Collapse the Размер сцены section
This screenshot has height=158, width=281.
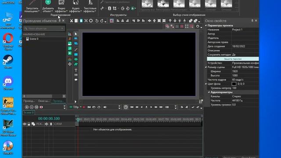point(206,67)
